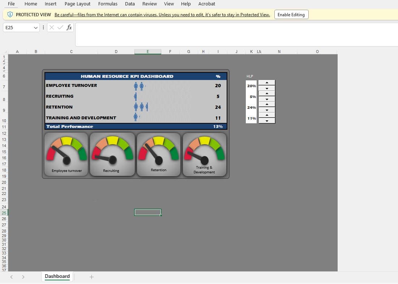Select row 25 by its header

(x=4, y=213)
